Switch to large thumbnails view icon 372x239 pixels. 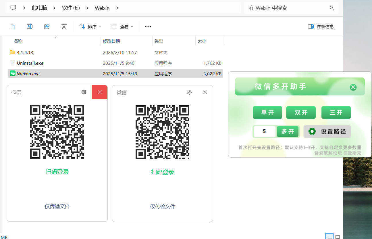click(x=338, y=237)
